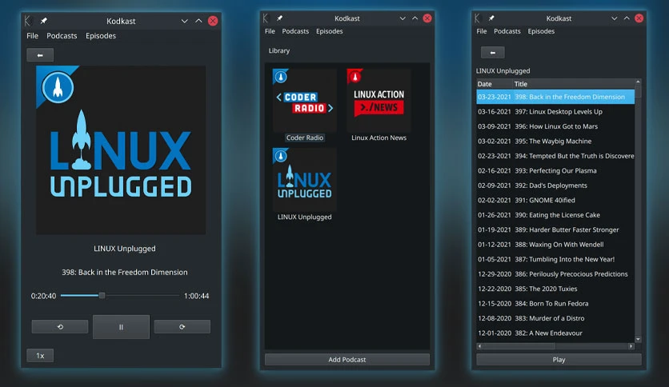Click back arrow in the episode list window
Viewport: 669px width, 387px height.
click(x=492, y=53)
